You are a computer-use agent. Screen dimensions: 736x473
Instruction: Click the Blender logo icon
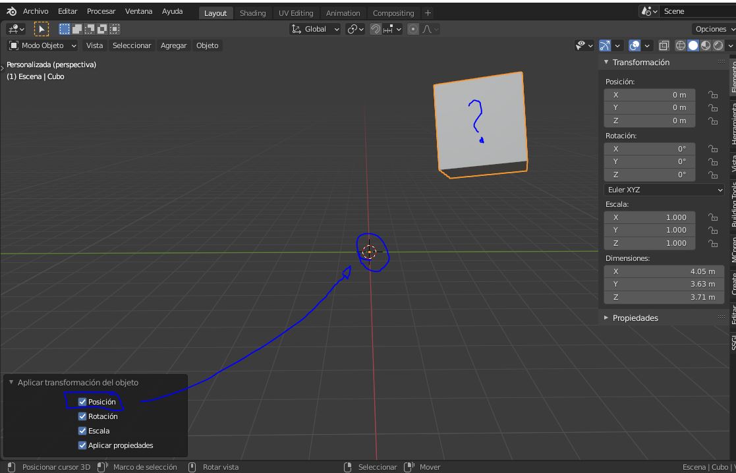click(x=11, y=11)
